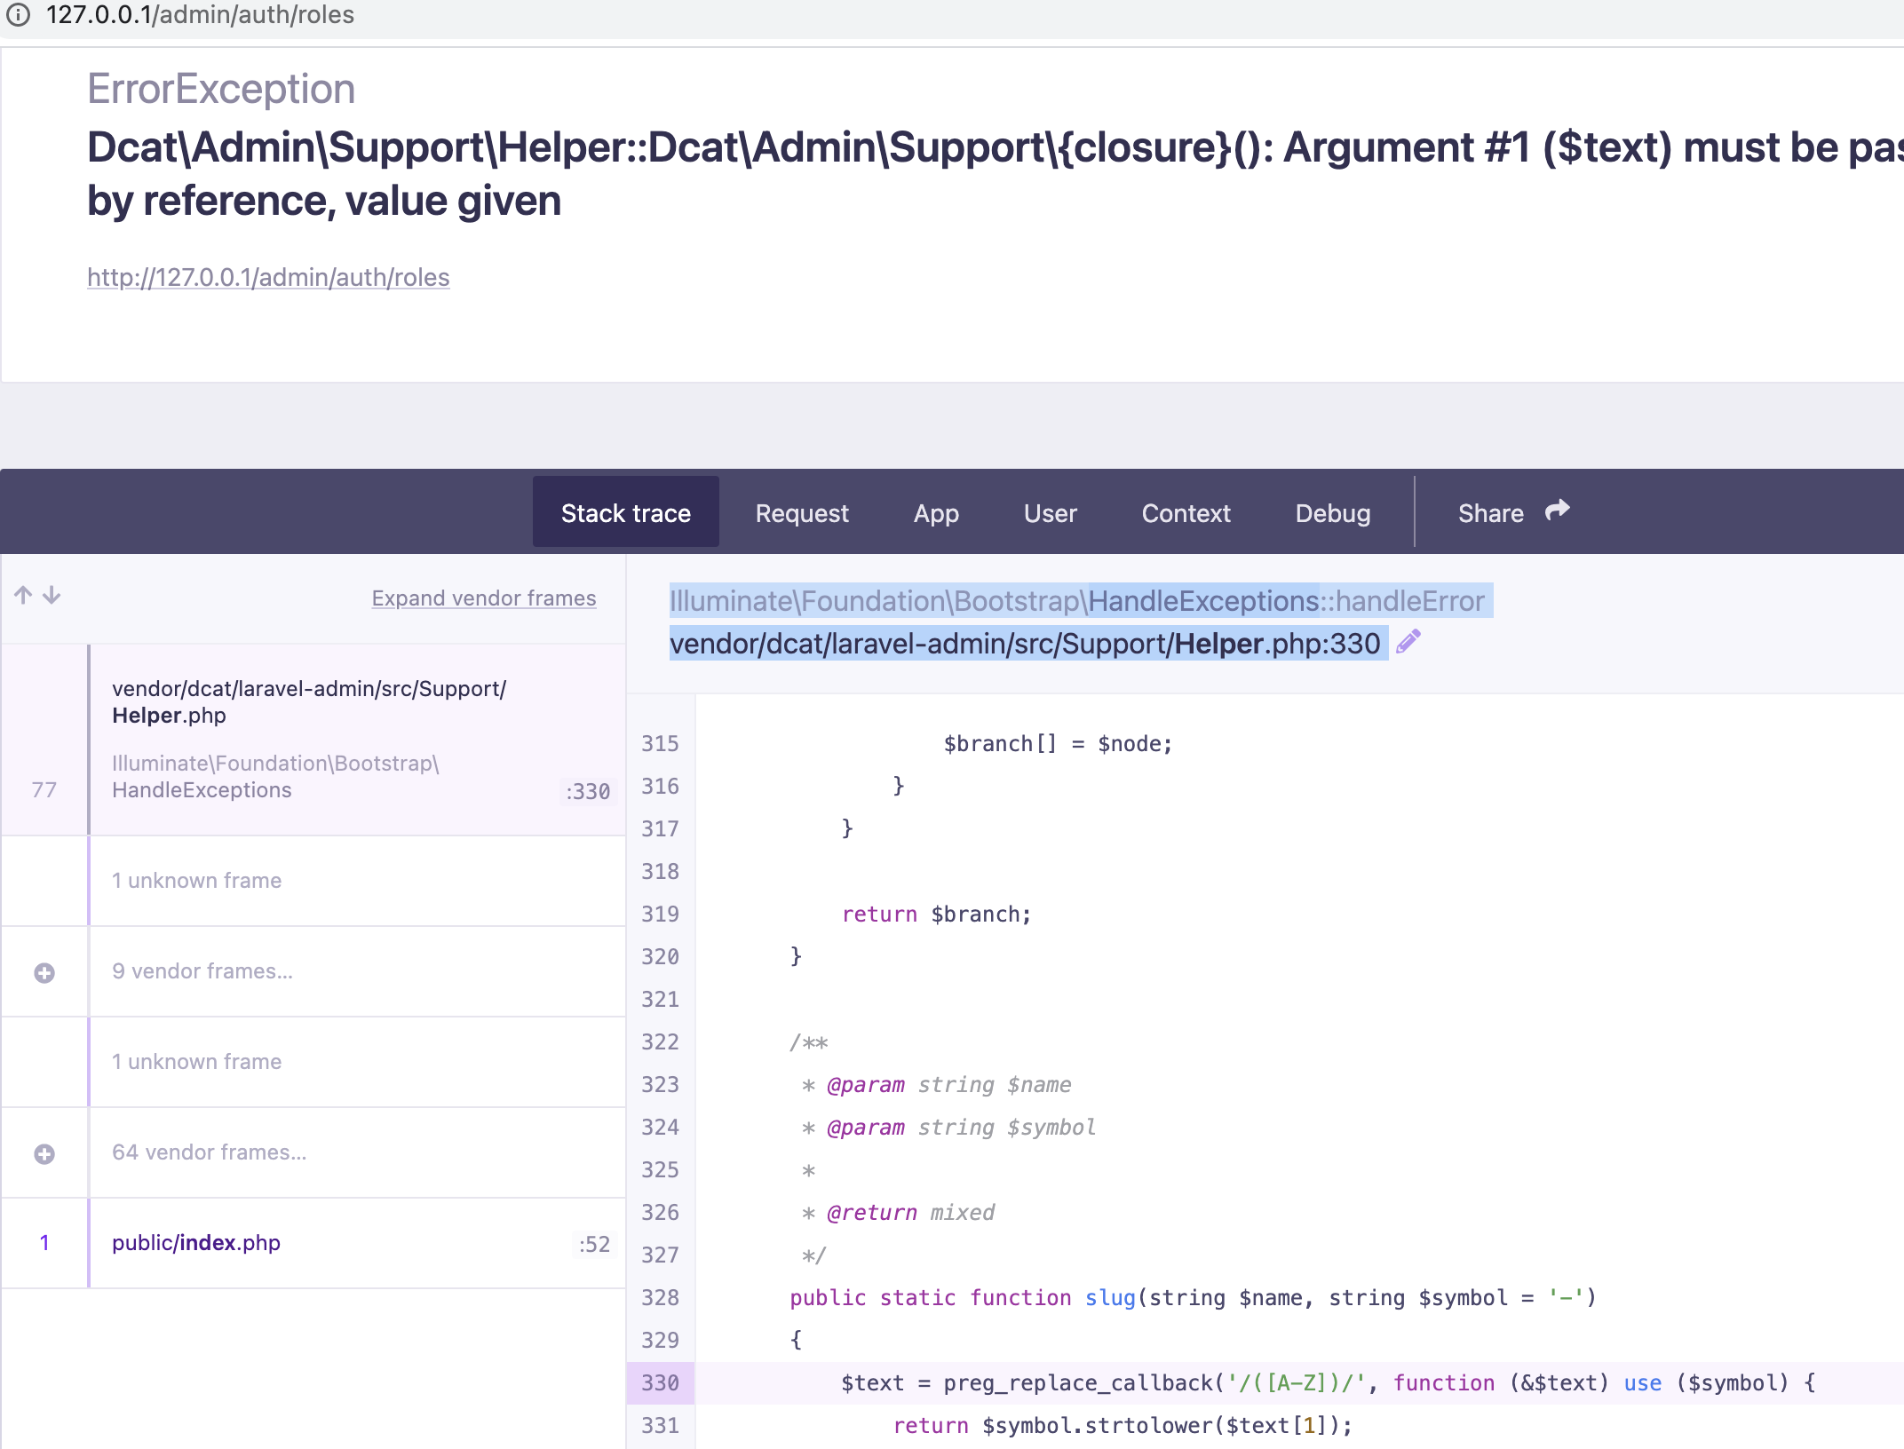The width and height of the screenshot is (1904, 1449).
Task: Click the Share button
Action: (x=1490, y=512)
